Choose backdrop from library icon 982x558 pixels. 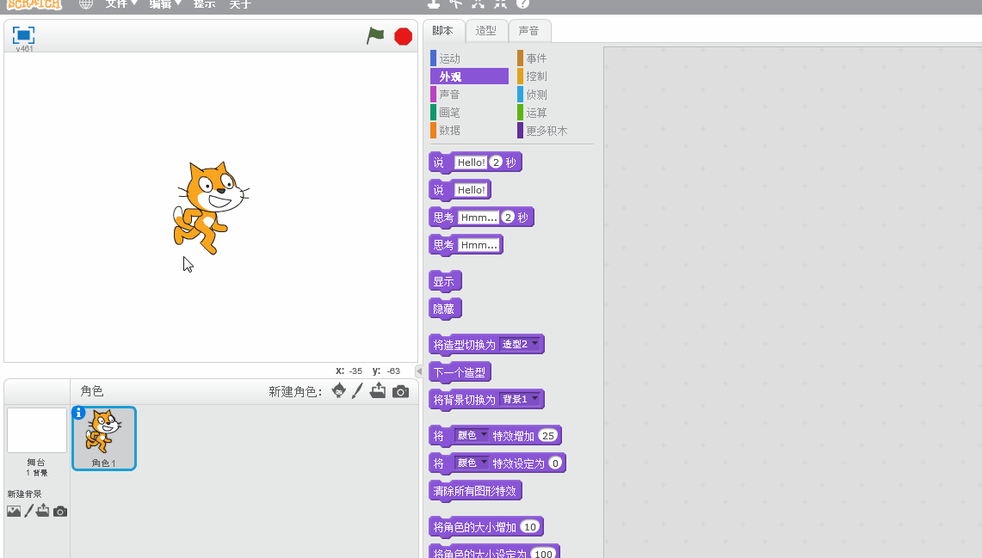point(14,511)
